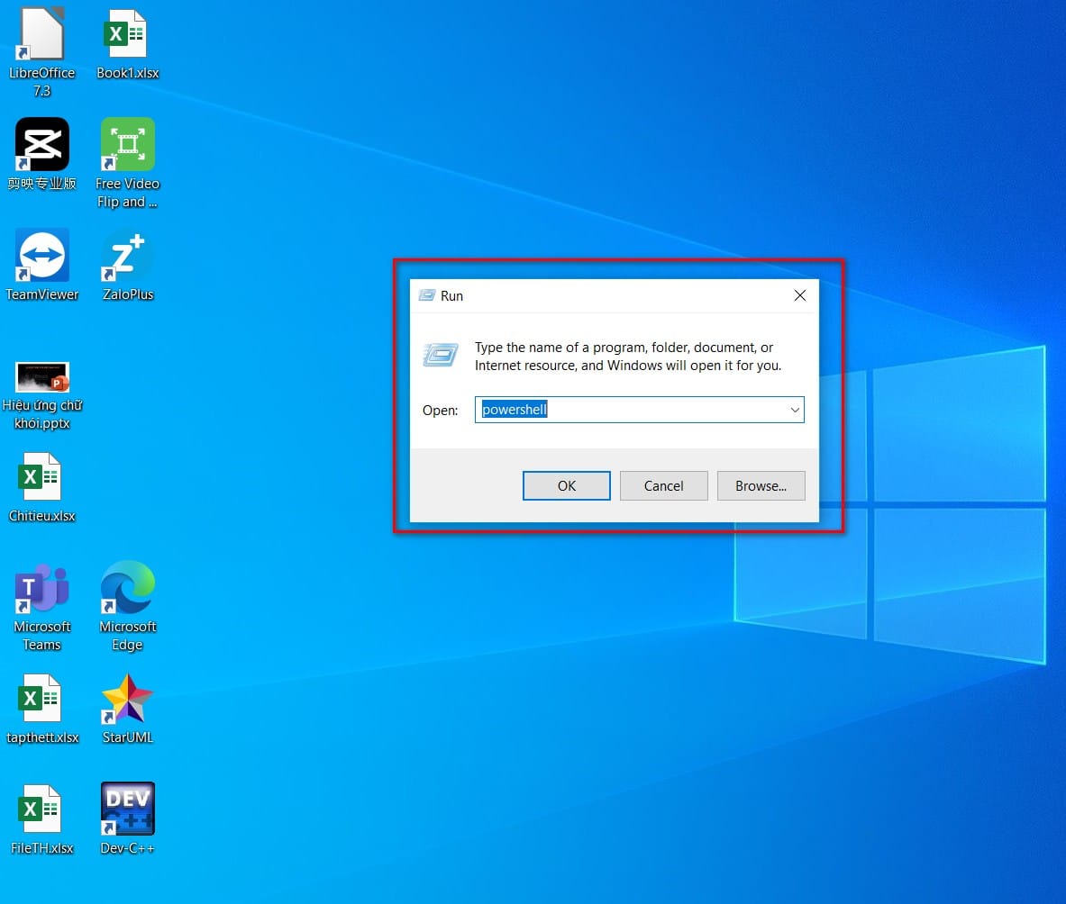Click the Run icon in dialog title bar
The image size is (1066, 904).
pos(427,295)
